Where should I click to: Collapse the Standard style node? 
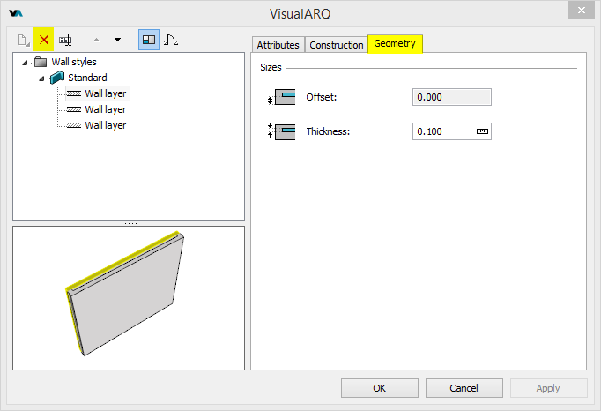(x=41, y=78)
